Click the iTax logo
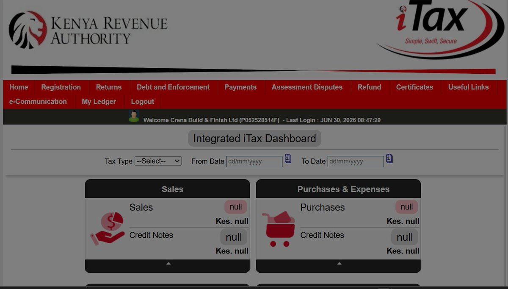Screen dimensions: 508x289 pos(439,29)
